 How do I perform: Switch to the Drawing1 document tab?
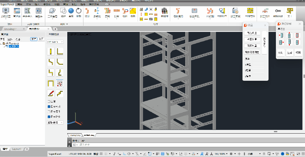(11, 29)
